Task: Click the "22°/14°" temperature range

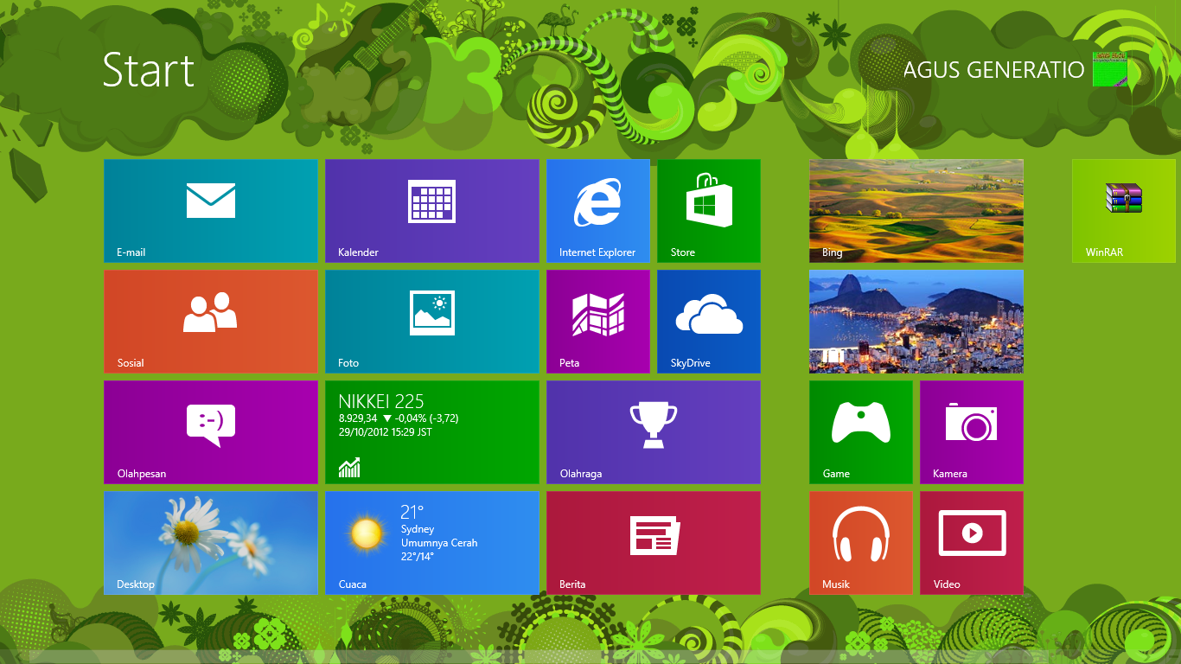Action: click(418, 557)
